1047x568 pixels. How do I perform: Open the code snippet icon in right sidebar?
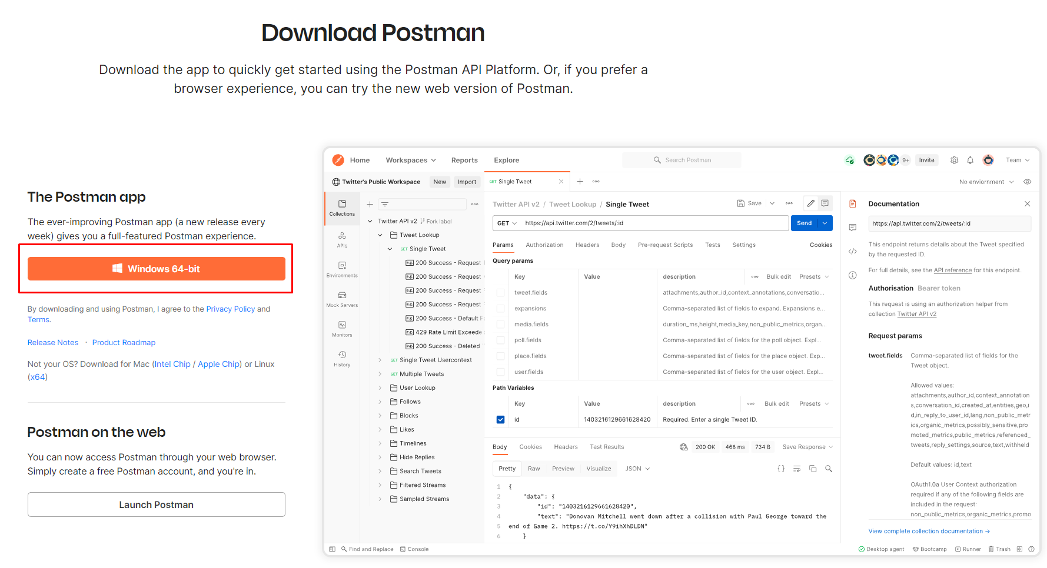point(852,251)
